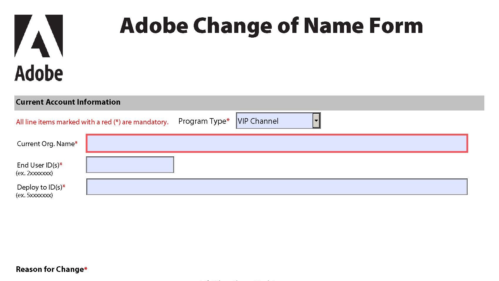499x281 pixels.
Task: Click the 'Program Type*' label
Action: pos(204,121)
